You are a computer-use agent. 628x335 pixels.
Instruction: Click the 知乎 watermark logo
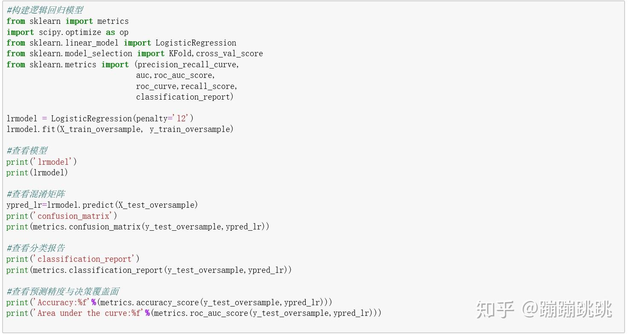click(495, 309)
